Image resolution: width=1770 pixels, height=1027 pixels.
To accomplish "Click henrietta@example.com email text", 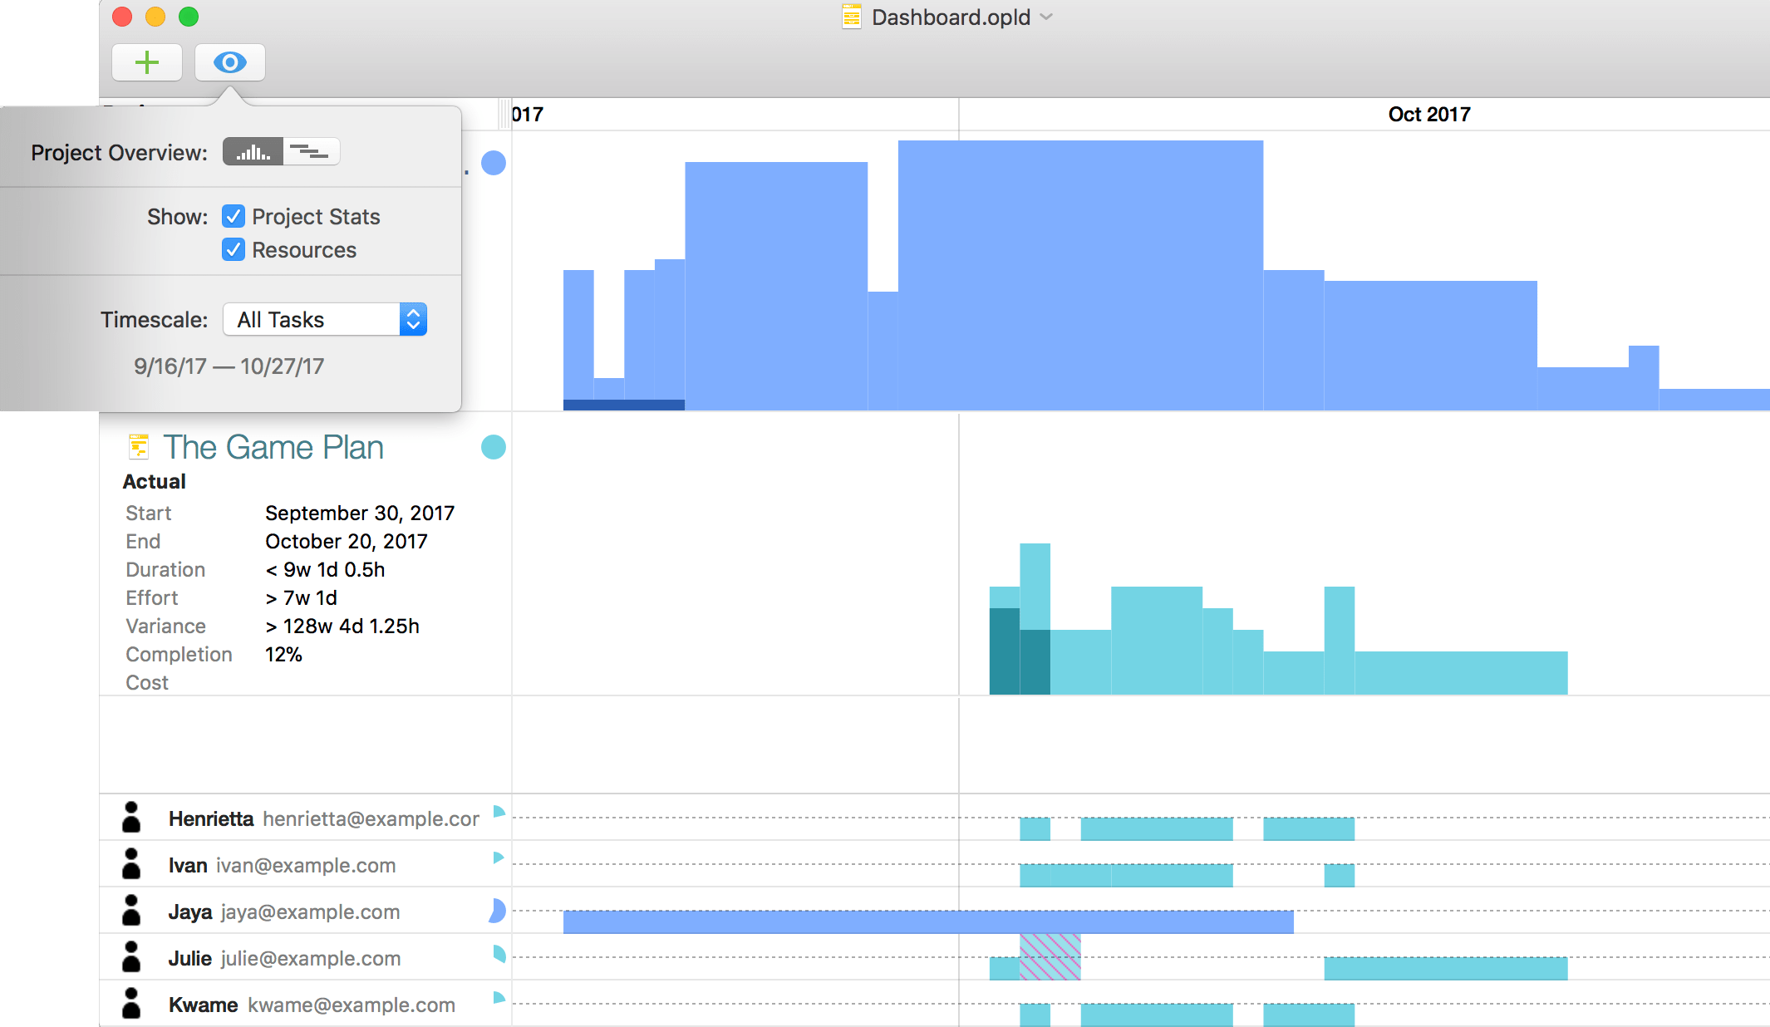I will [x=371, y=819].
